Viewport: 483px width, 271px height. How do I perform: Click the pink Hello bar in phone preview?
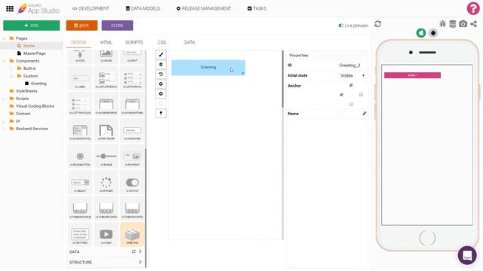point(412,75)
